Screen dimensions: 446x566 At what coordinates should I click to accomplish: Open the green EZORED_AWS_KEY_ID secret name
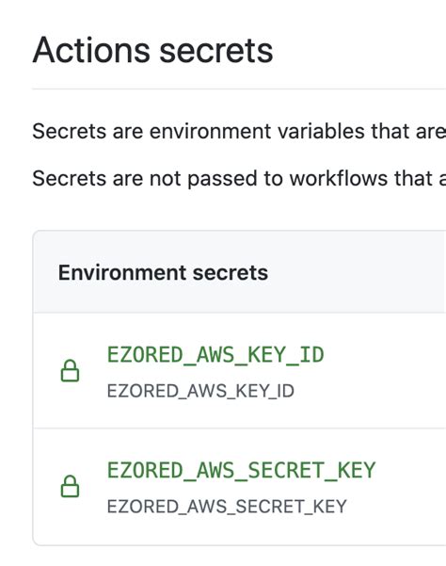point(215,355)
